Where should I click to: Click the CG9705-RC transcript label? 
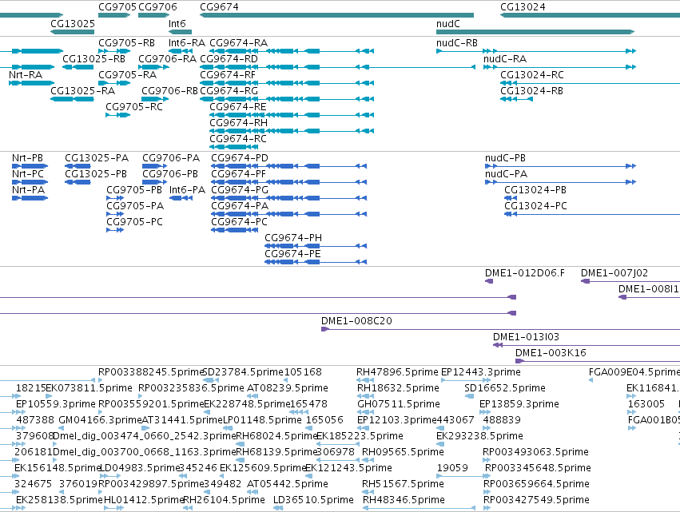tap(134, 107)
